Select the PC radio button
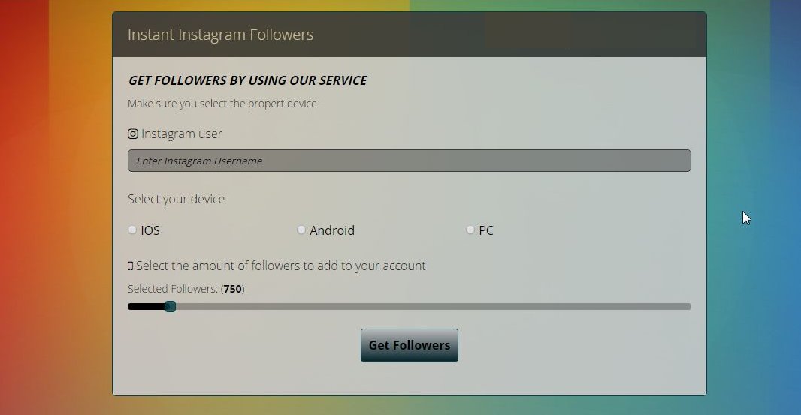Image resolution: width=801 pixels, height=415 pixels. click(x=470, y=230)
